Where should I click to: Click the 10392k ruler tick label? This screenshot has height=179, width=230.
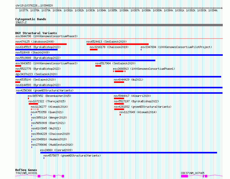[191, 10]
